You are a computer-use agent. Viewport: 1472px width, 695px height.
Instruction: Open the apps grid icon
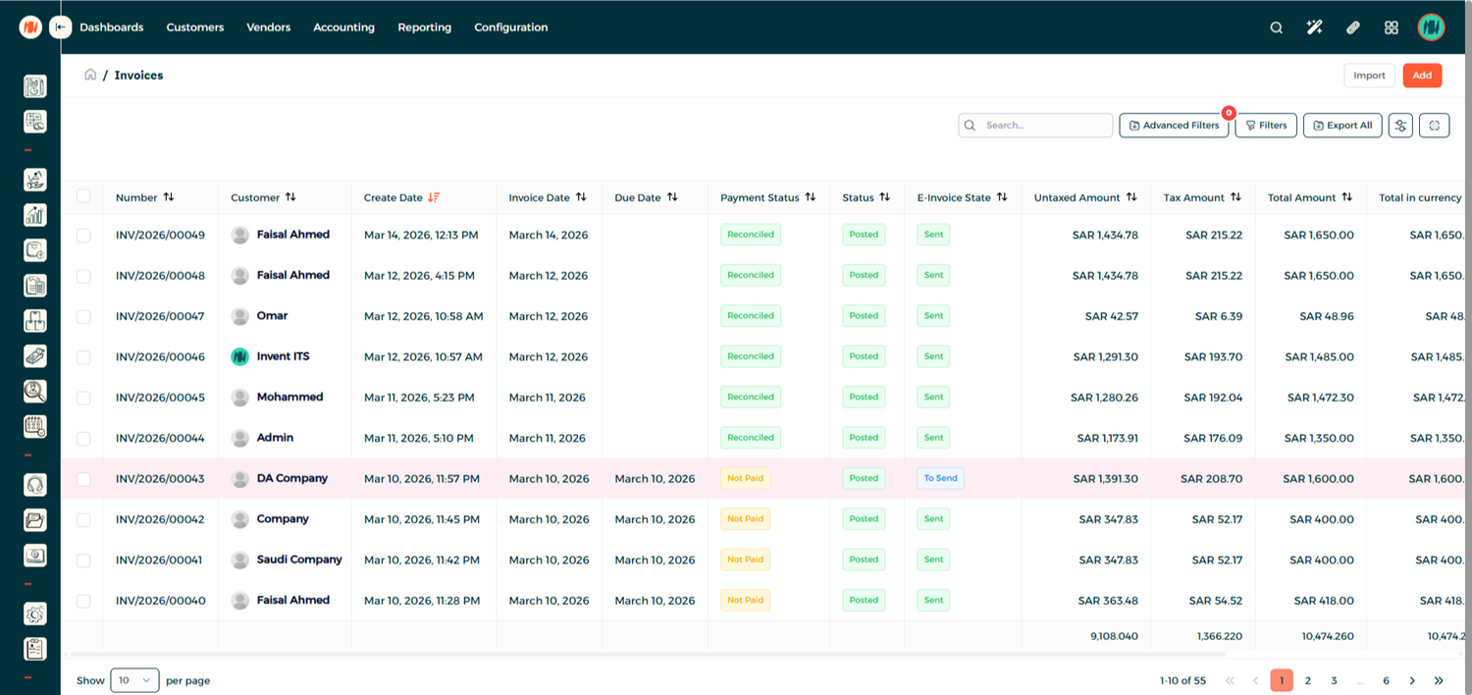[1391, 27]
